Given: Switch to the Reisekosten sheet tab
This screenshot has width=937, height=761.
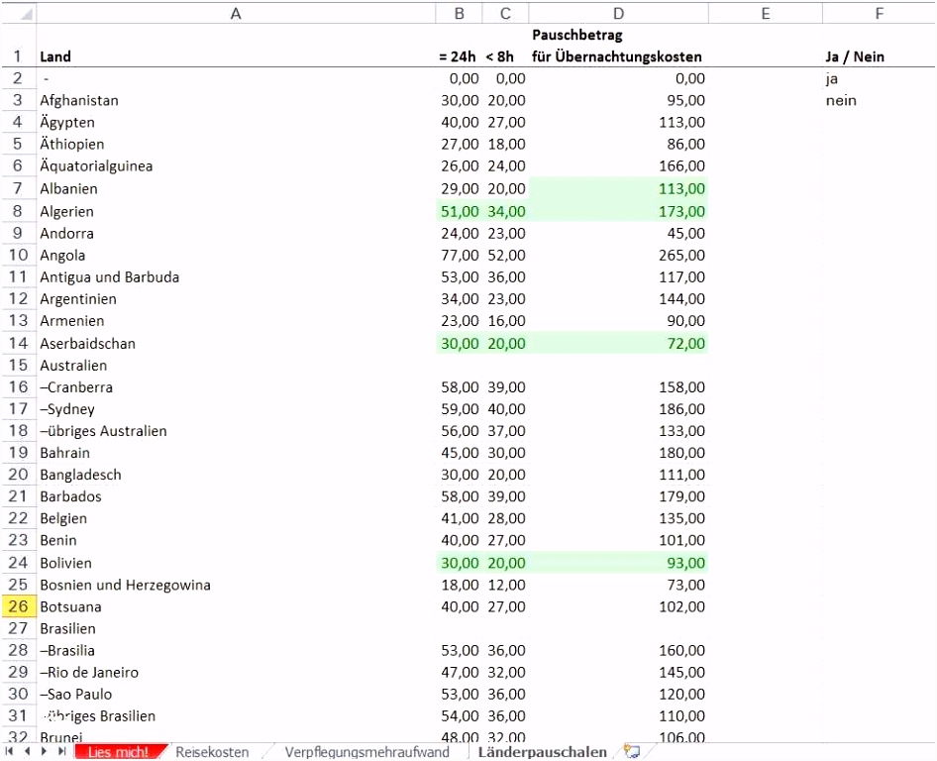Looking at the screenshot, I should pyautogui.click(x=212, y=752).
